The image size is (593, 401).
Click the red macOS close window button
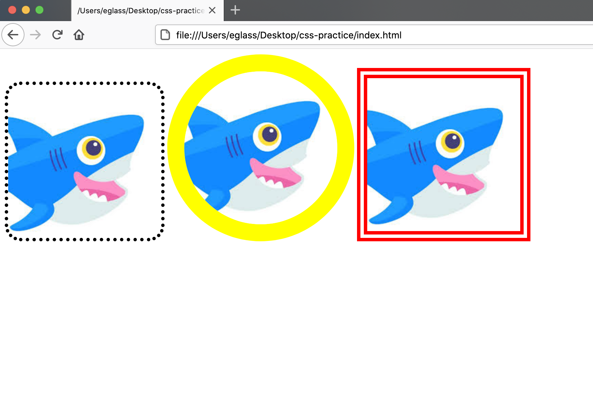pyautogui.click(x=12, y=10)
